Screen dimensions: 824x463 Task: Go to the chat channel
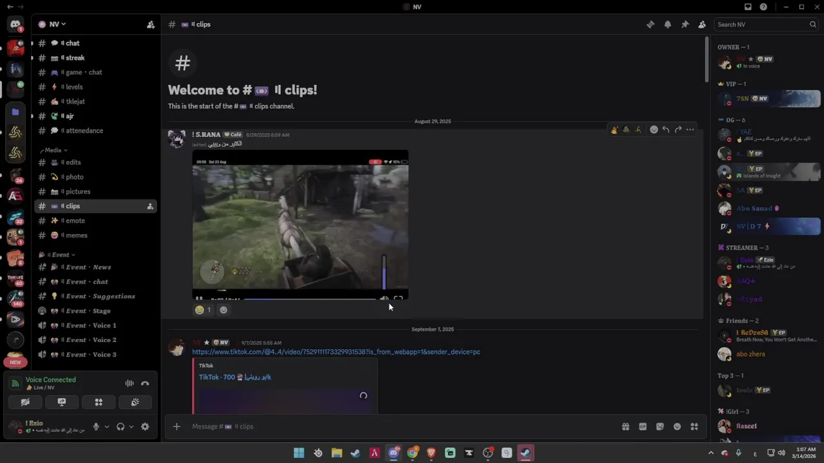pos(95,43)
